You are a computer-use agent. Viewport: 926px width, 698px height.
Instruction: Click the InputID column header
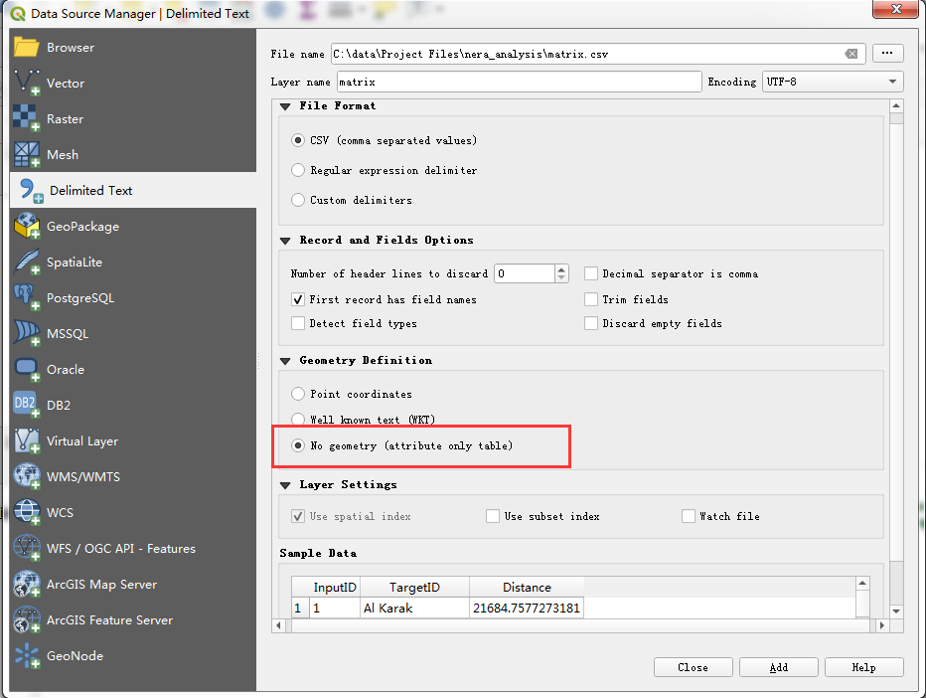[x=335, y=588]
